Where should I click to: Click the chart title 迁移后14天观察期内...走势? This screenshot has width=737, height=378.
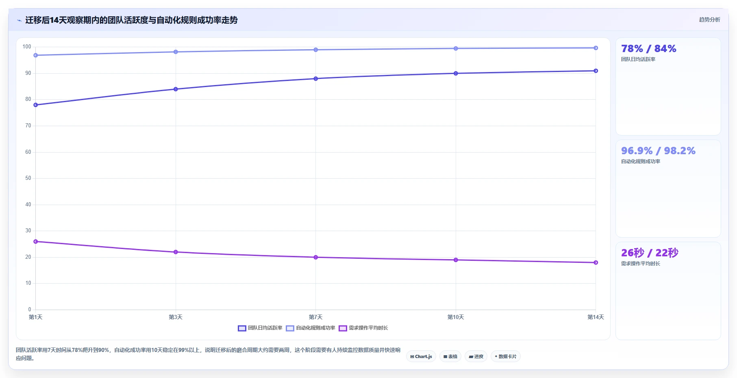[131, 20]
